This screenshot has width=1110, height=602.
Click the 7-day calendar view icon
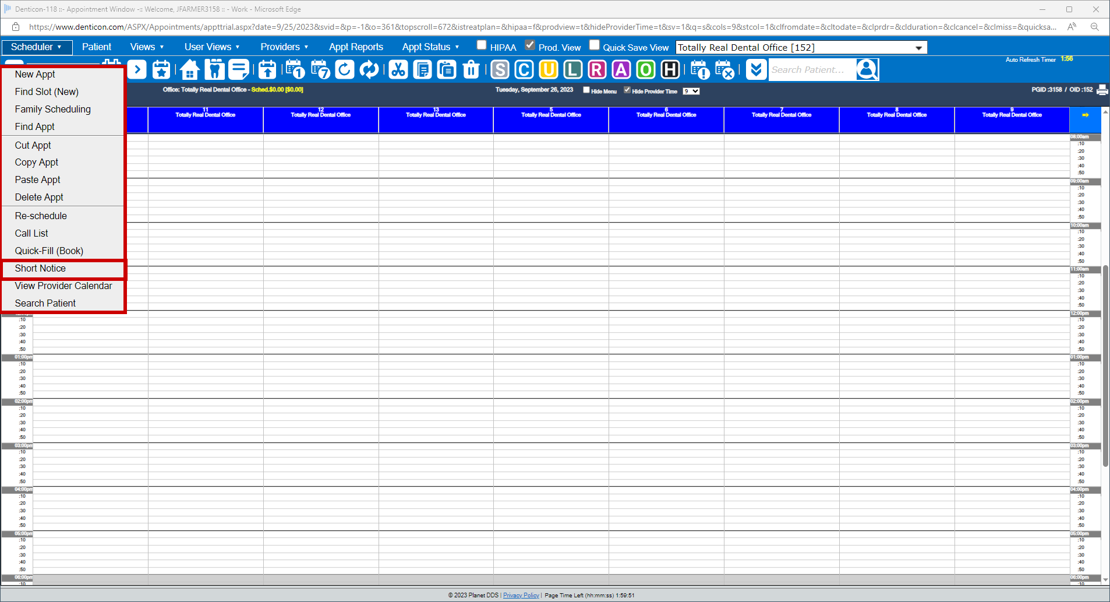(x=320, y=70)
